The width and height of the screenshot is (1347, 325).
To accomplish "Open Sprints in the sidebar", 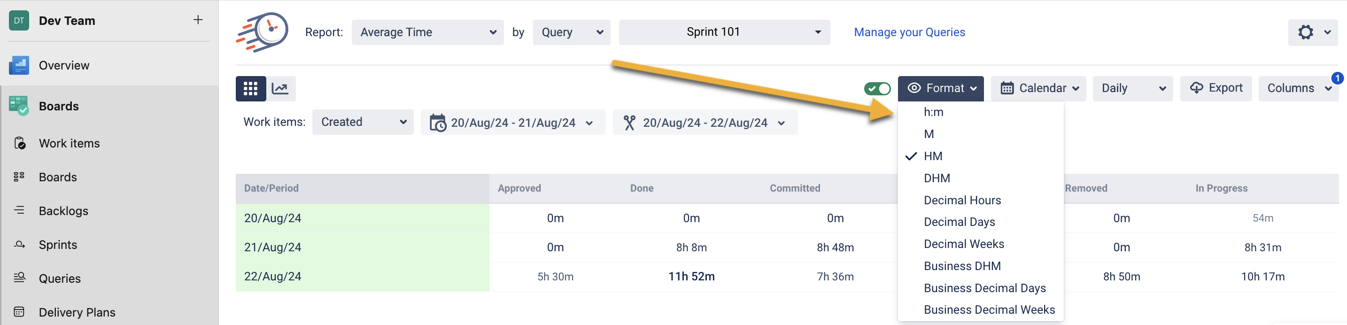I will [57, 245].
